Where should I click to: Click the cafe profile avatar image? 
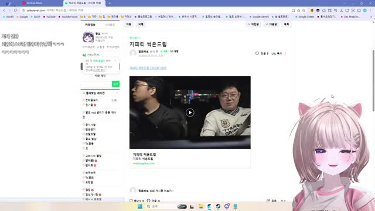point(88,37)
